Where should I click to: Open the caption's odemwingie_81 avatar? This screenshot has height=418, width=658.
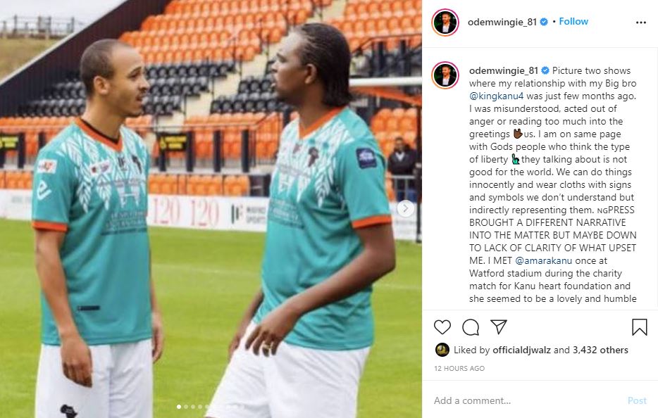pos(445,75)
